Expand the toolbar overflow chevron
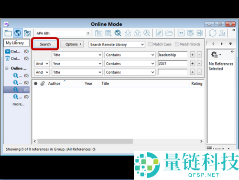The height and width of the screenshot is (180, 239). click(234, 30)
